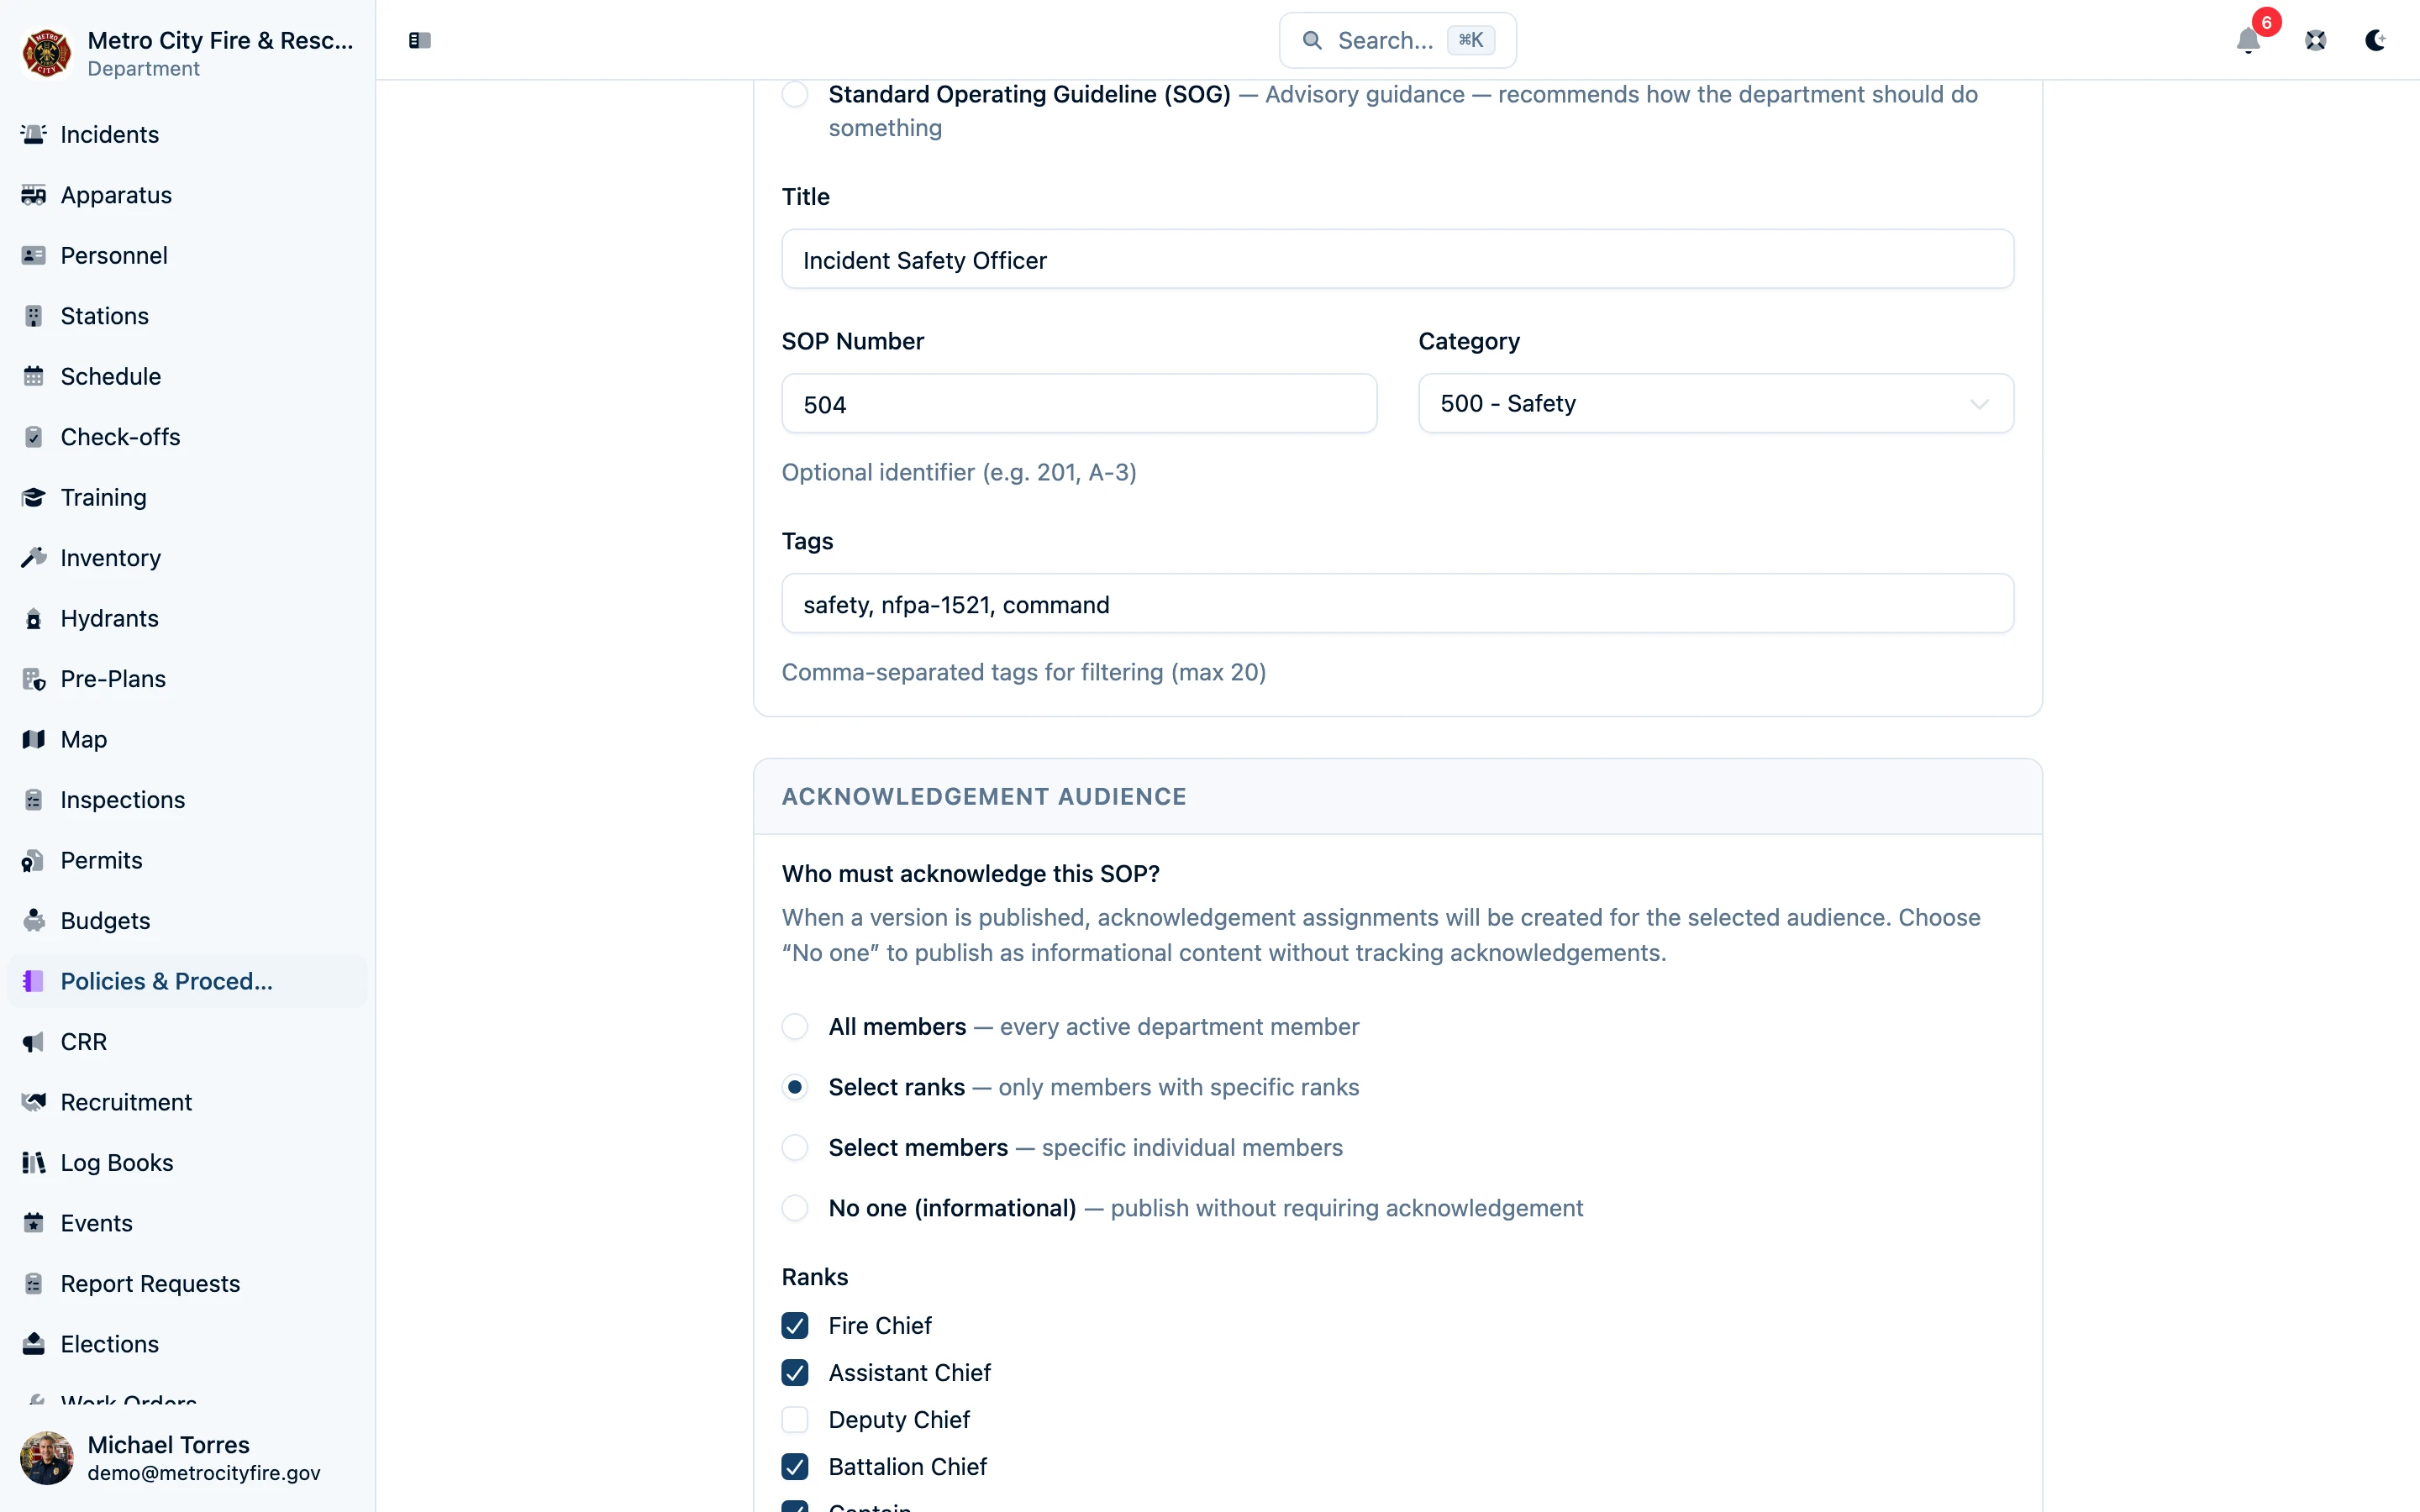Screen dimensions: 2420x1512
Task: Click the Schedule calendar icon
Action: 34,376
